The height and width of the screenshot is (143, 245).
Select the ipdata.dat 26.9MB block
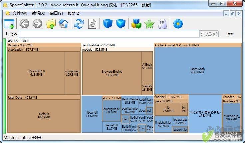pos(180,121)
